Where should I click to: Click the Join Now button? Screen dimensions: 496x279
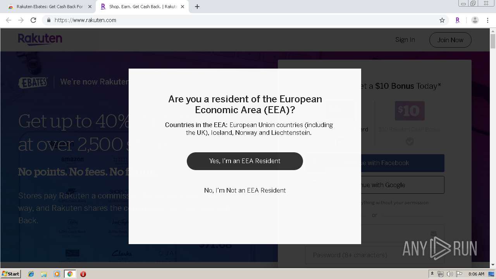[x=450, y=40]
